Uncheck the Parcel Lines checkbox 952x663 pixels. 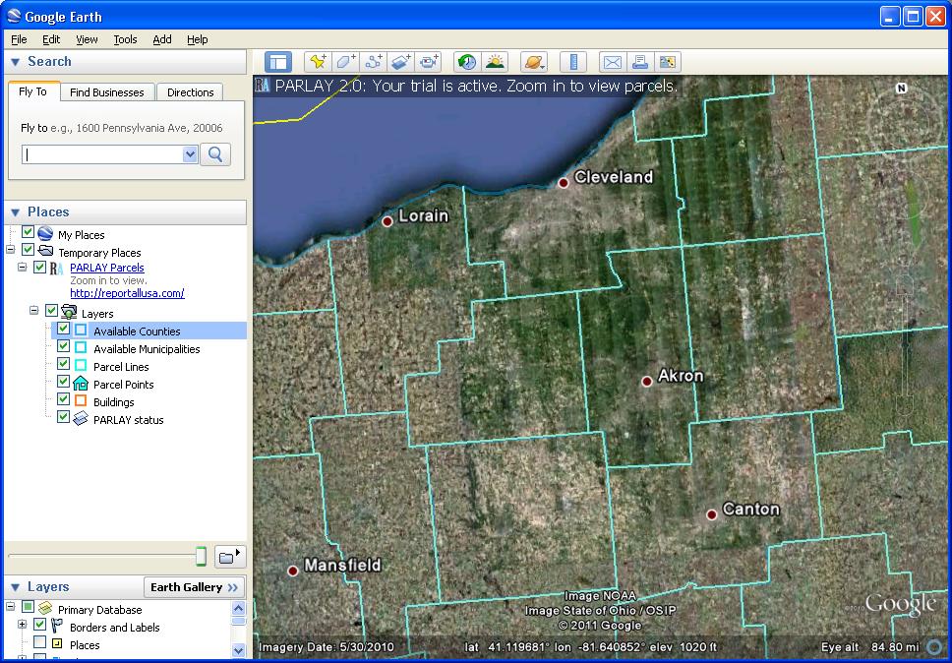point(63,364)
